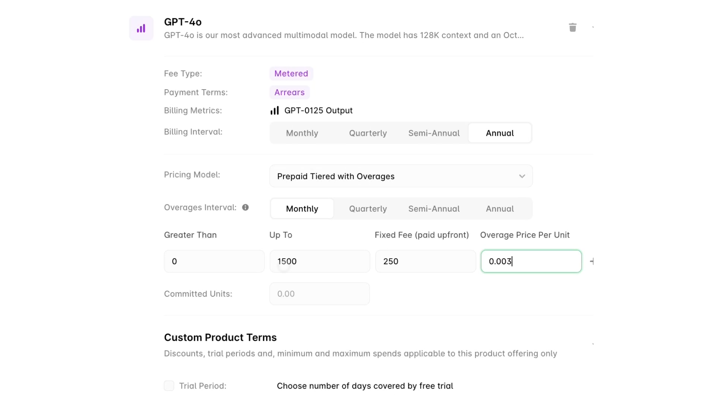Focus the Overage Price Per Unit field
Image resolution: width=716 pixels, height=403 pixels.
[x=531, y=261]
